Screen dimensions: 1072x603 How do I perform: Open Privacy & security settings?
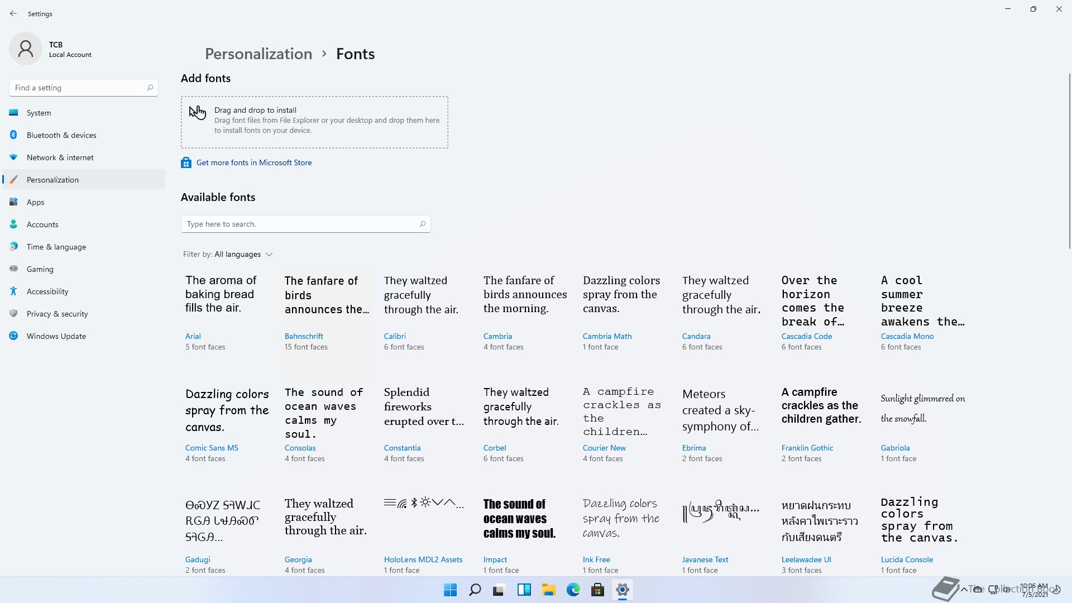tap(84, 314)
